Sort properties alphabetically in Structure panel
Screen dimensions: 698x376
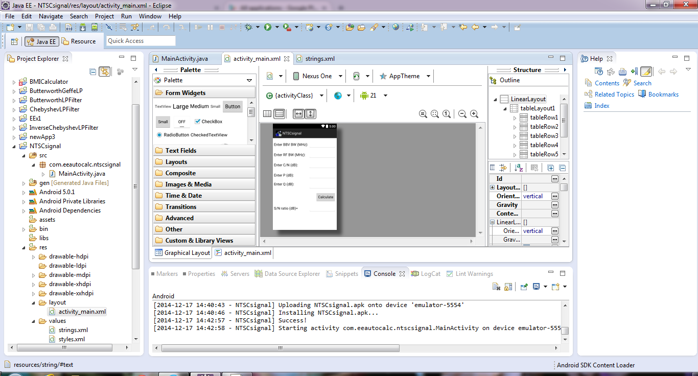[519, 168]
